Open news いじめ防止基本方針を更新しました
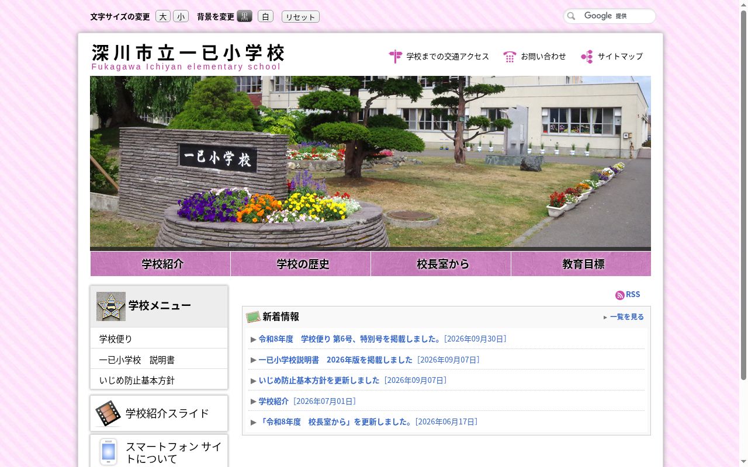Viewport: 748px width, 467px height. (319, 381)
